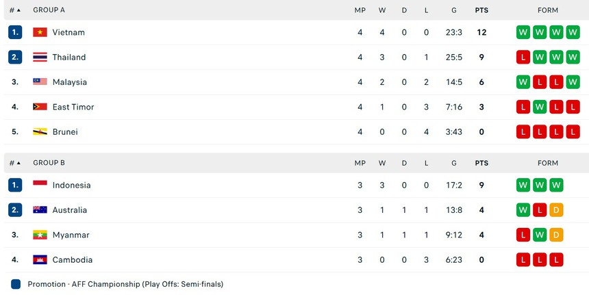Viewport: 589px width, 295px height.
Task: Click the Myanmar flag icon
Action: coord(40,235)
